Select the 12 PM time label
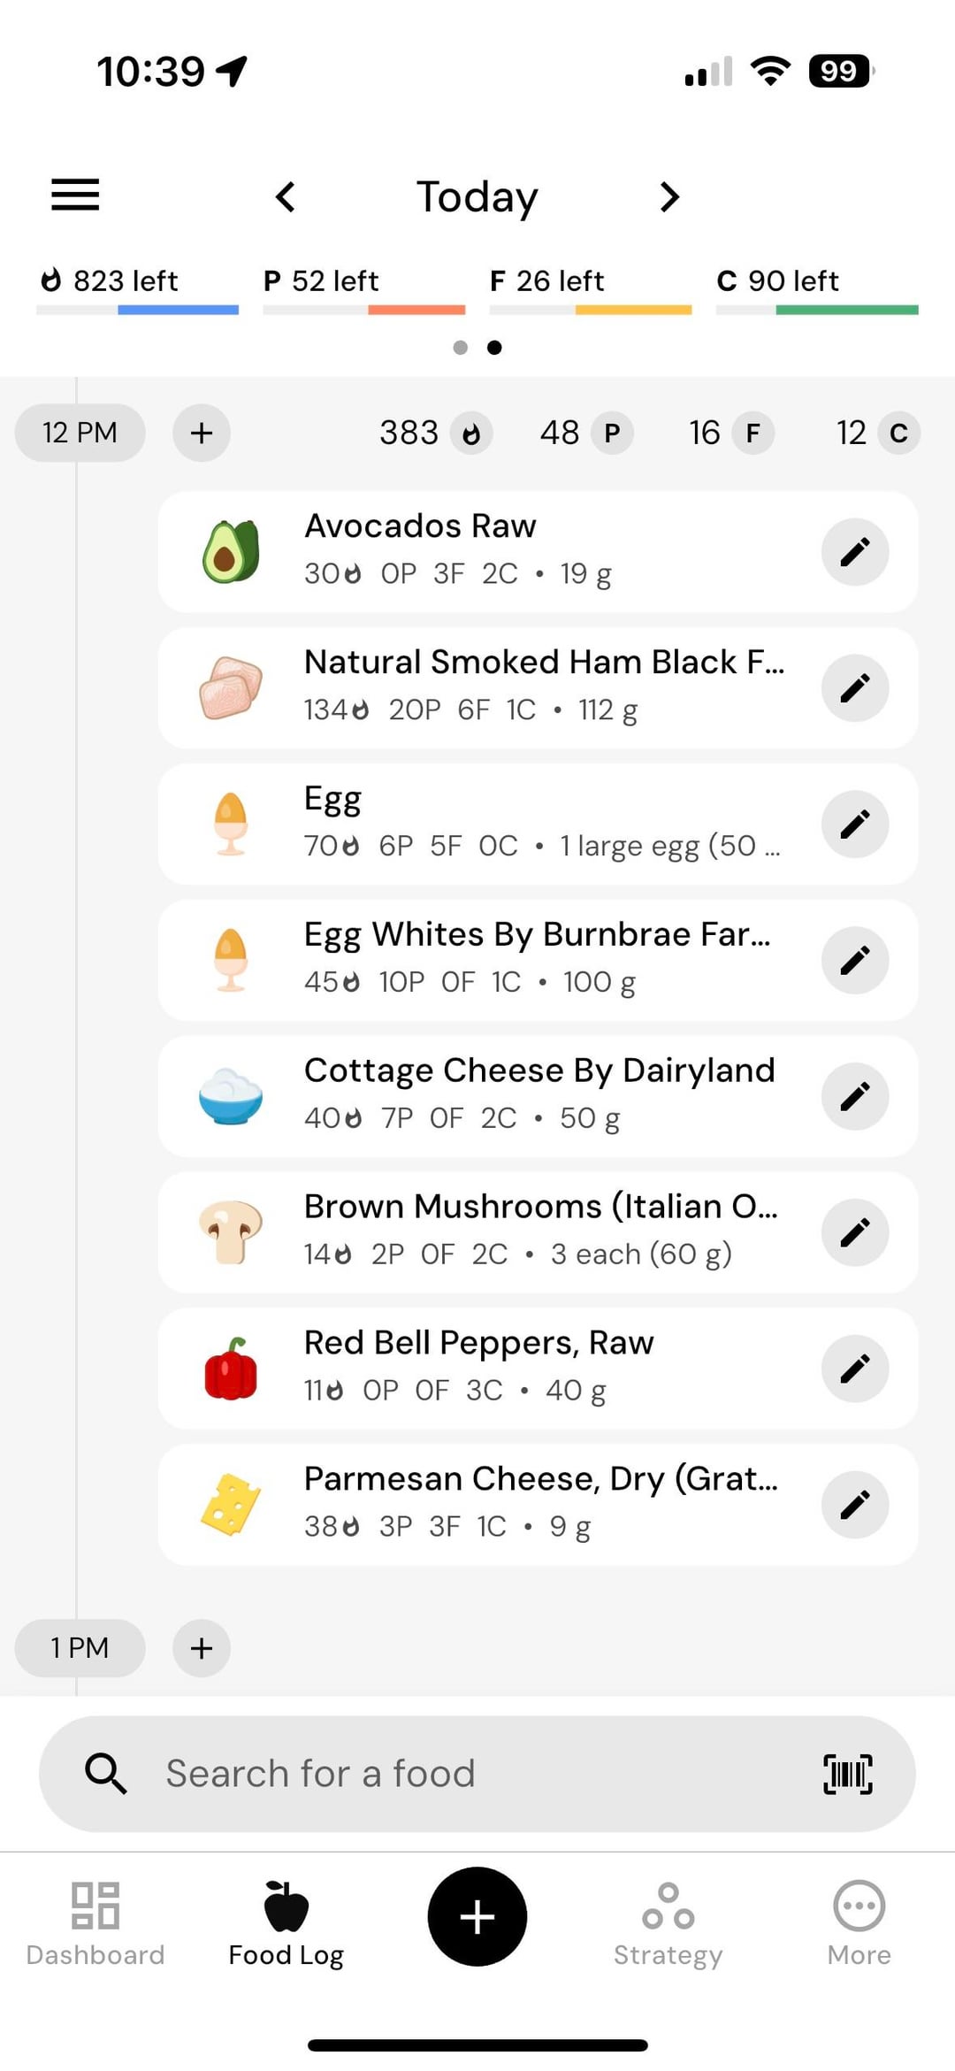Viewport: 955px width, 2071px height. coord(80,433)
